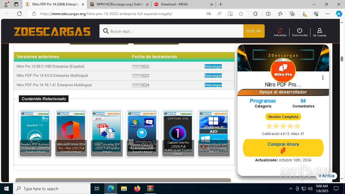Open the Favorites list icon
The width and height of the screenshot is (345, 194).
coord(280,14)
